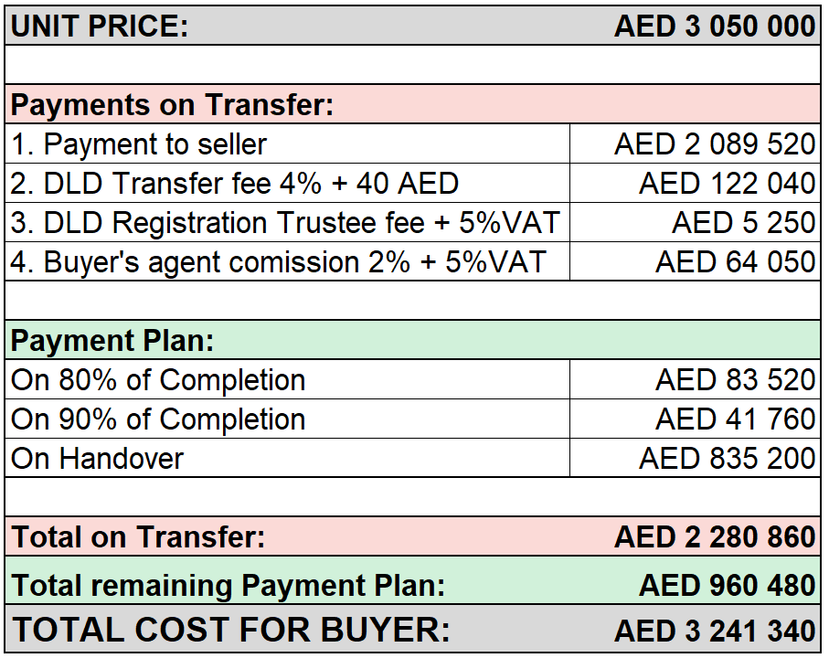Select the AED 2 089 520 amount cell
Viewport: 829px width, 658px height.
pos(696,143)
